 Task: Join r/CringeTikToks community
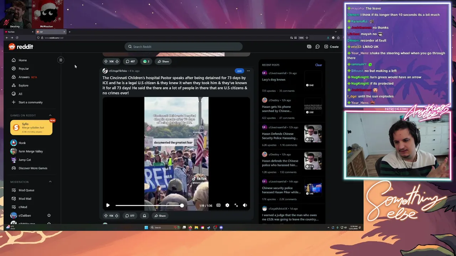pyautogui.click(x=239, y=71)
